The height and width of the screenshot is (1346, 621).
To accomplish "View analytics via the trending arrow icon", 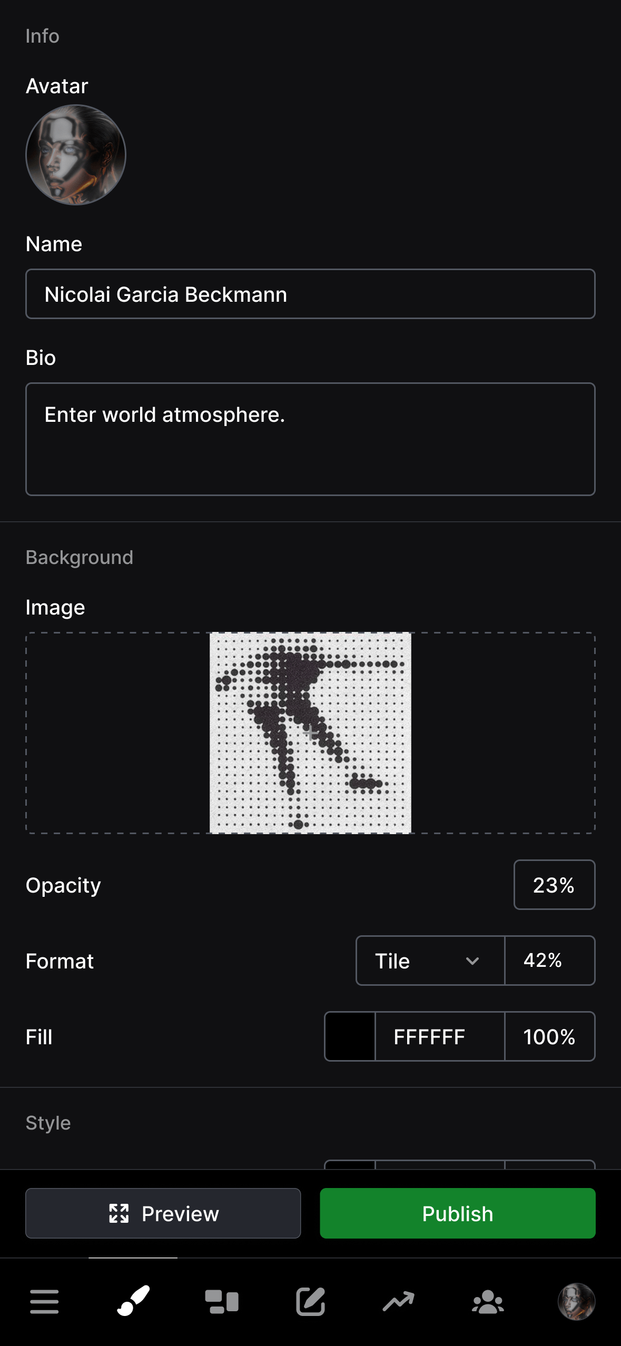I will (x=399, y=1301).
